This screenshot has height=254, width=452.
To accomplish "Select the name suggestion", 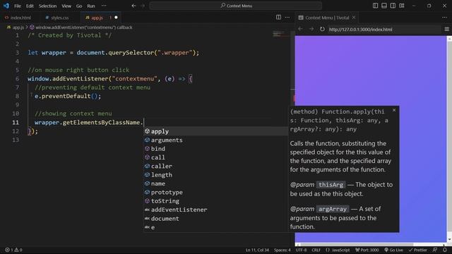I will [215, 183].
